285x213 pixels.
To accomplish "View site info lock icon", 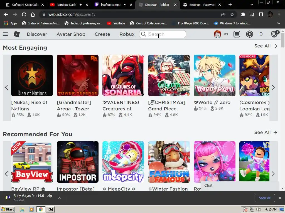I will point(44,14).
